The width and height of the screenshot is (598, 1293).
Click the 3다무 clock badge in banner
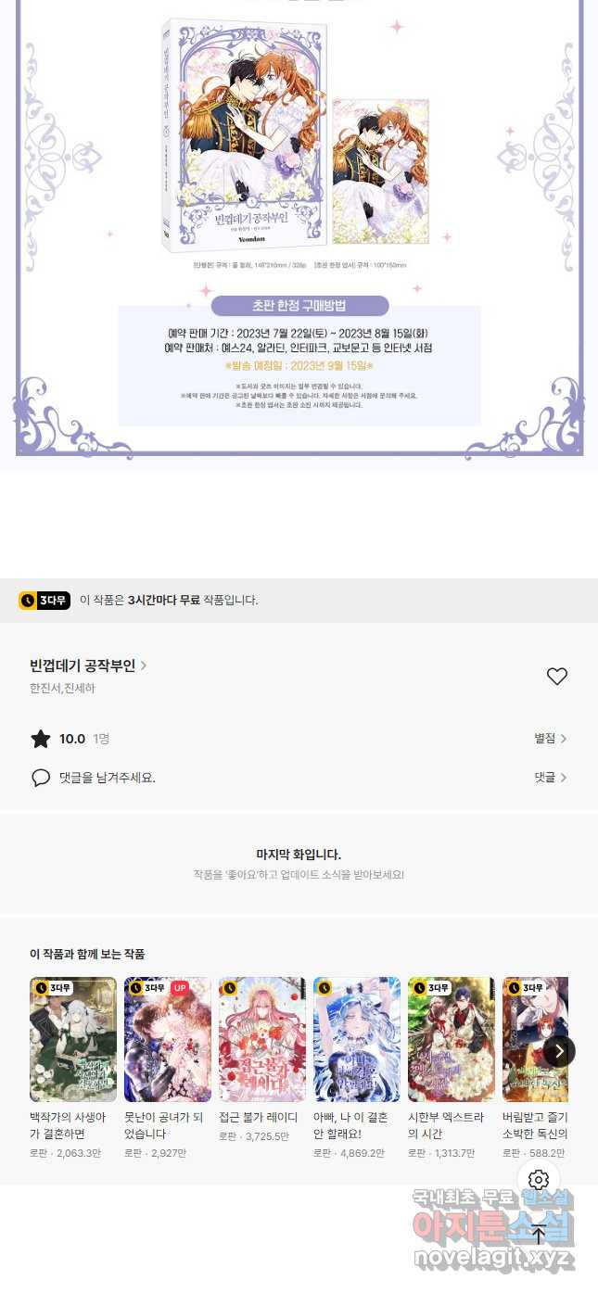click(44, 600)
